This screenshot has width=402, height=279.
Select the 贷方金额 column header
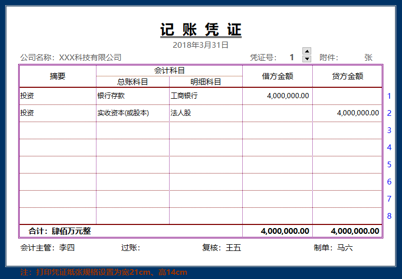pos(348,76)
